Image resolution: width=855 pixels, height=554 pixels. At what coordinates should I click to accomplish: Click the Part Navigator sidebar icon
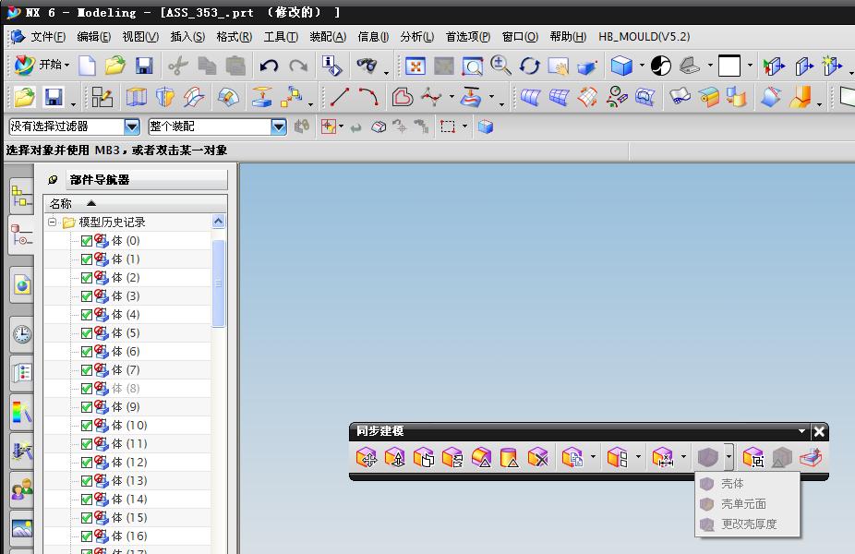click(x=22, y=235)
